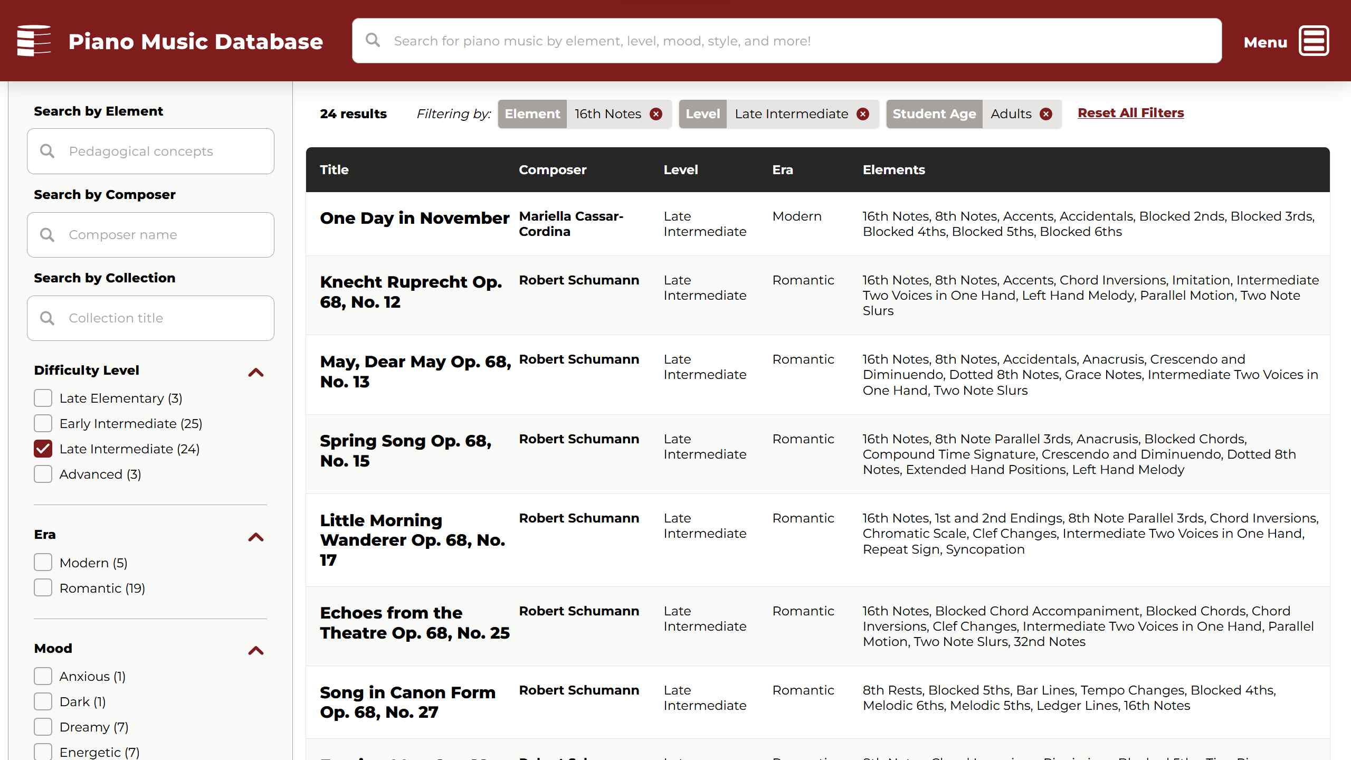Click the Piano Music Database logo icon
The image size is (1351, 760).
34,41
